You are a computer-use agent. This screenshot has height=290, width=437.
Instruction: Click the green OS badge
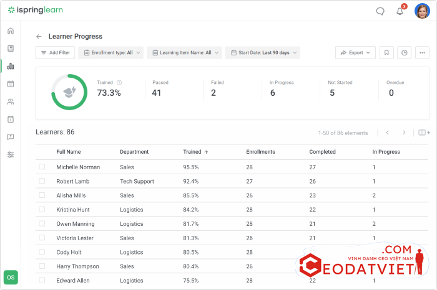click(x=11, y=277)
